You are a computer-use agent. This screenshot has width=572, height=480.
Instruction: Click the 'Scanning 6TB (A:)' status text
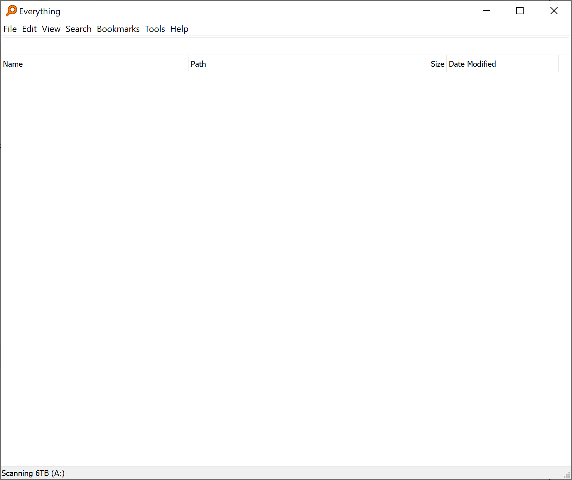(33, 473)
